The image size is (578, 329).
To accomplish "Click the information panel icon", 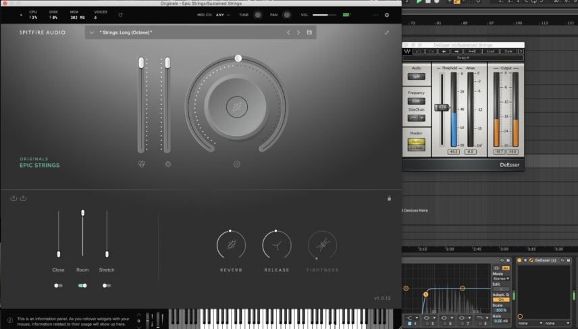I will pyautogui.click(x=10, y=320).
